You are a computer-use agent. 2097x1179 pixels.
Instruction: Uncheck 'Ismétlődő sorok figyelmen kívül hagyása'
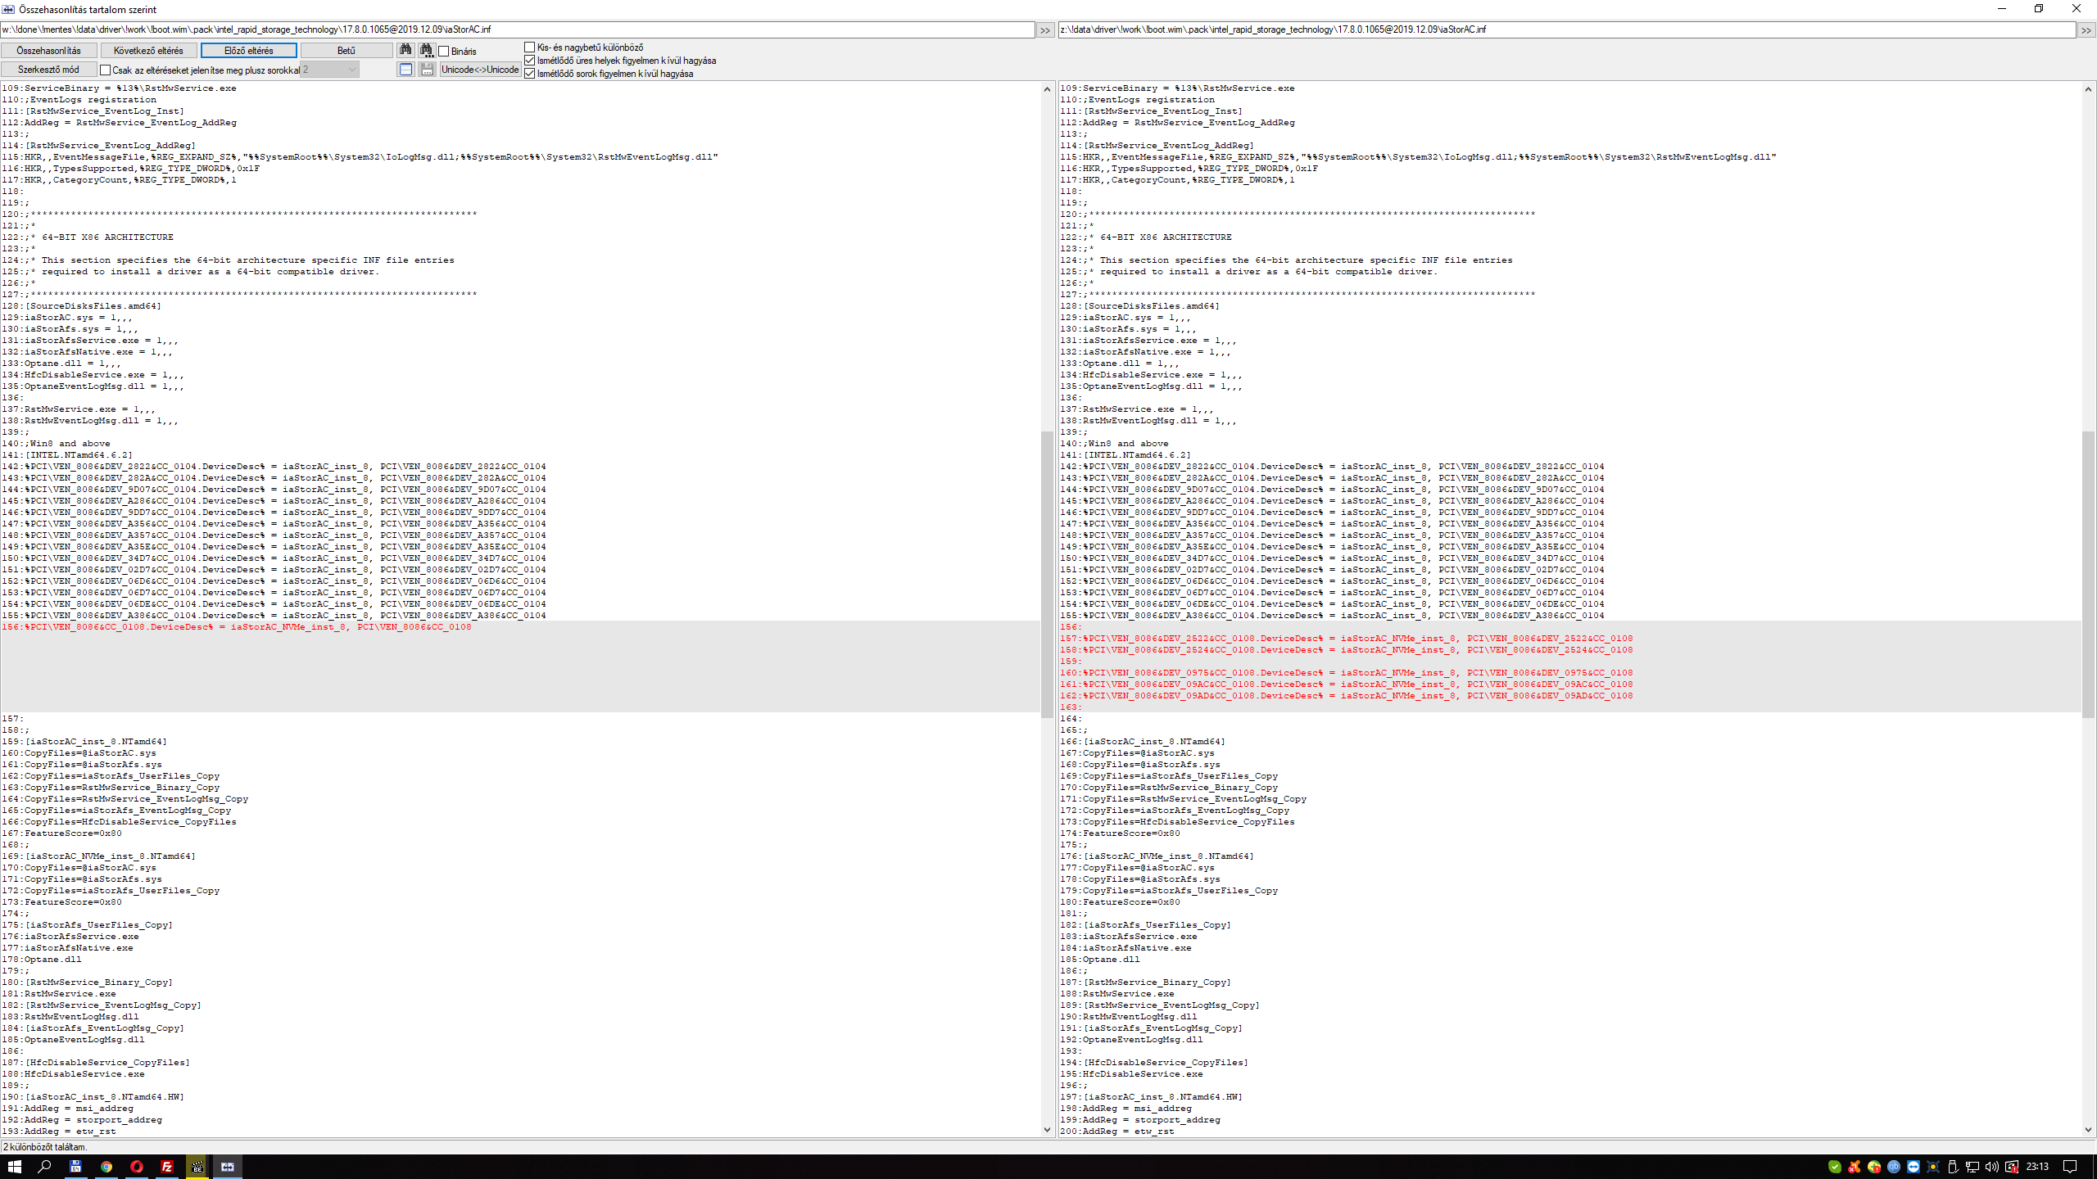(530, 74)
